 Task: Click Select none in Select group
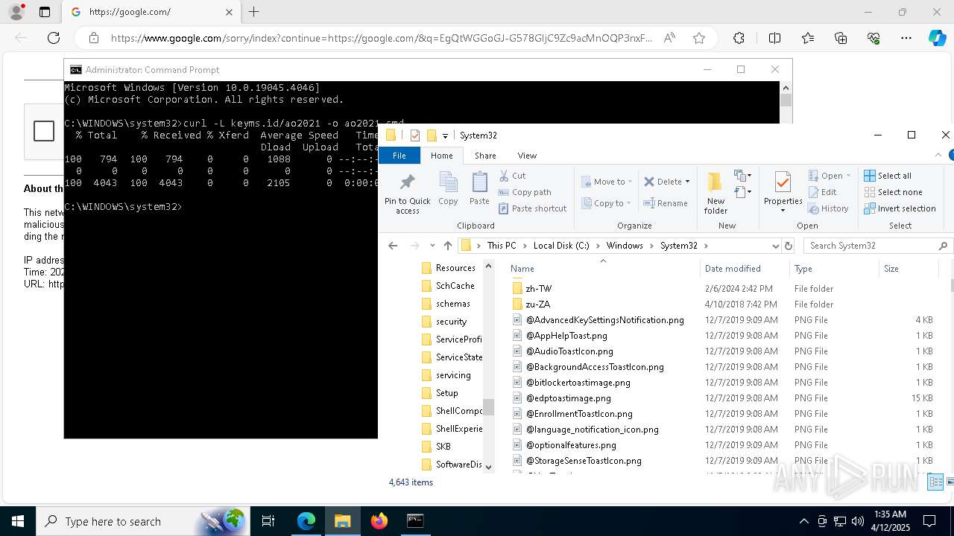893,192
